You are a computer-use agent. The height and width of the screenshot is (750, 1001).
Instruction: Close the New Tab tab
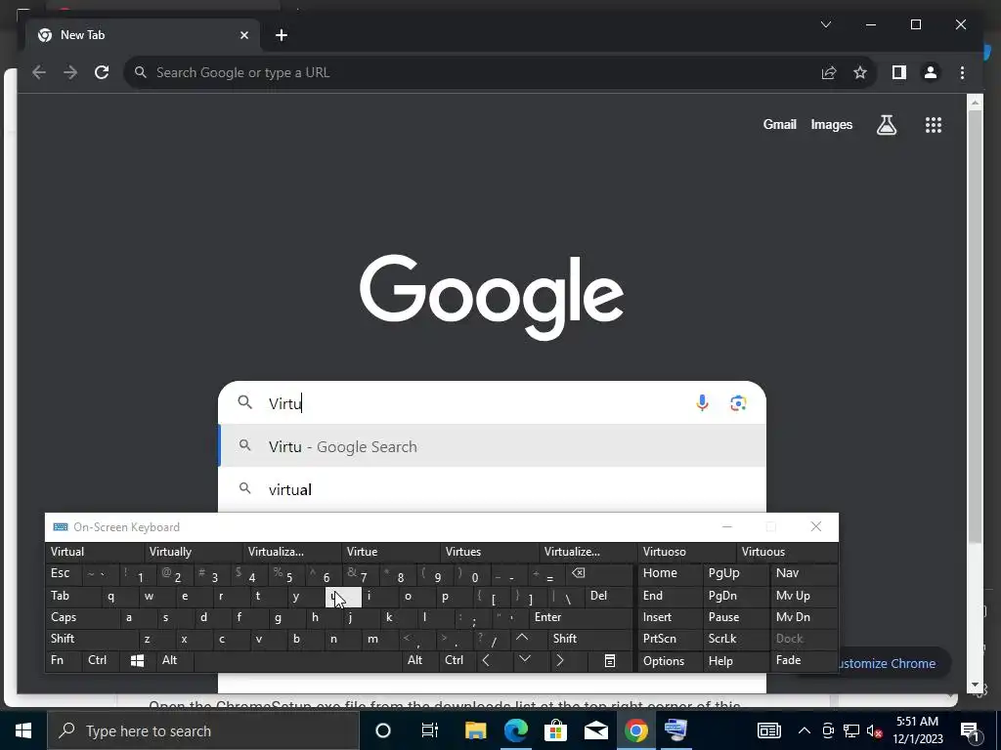[243, 36]
